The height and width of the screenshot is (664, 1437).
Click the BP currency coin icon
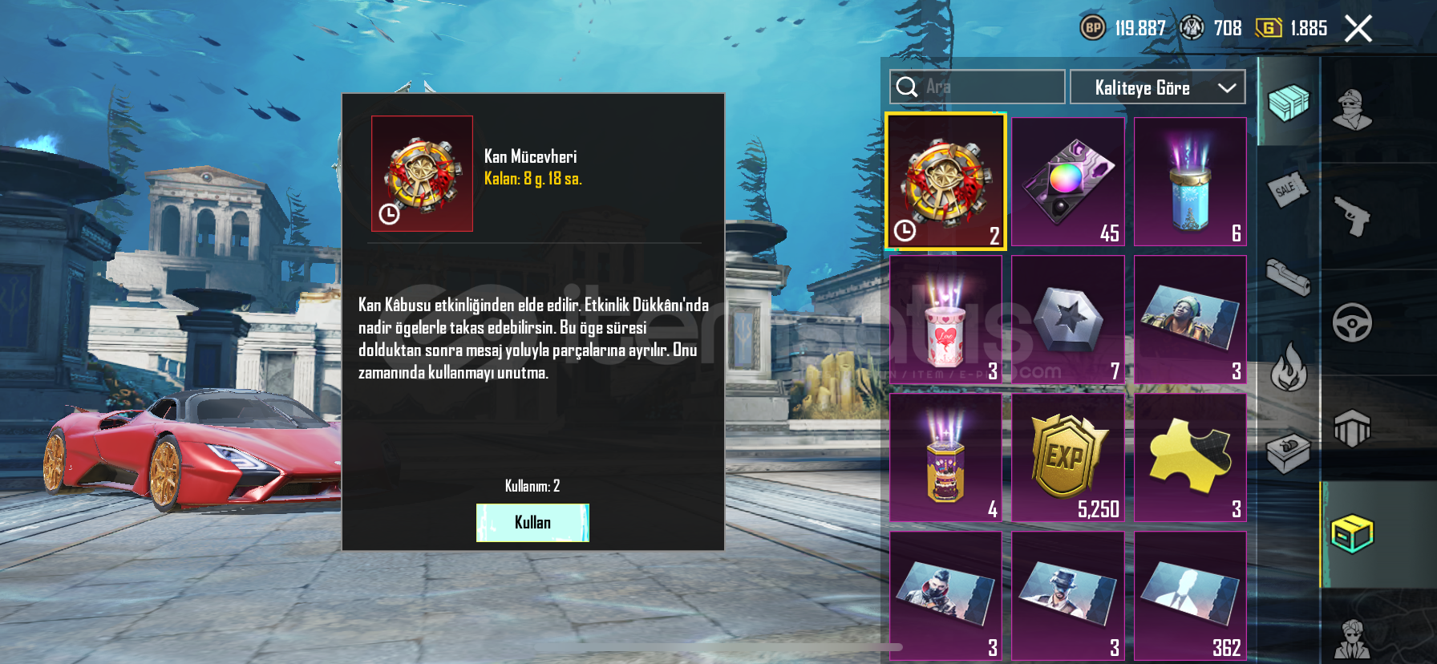pyautogui.click(x=1093, y=28)
